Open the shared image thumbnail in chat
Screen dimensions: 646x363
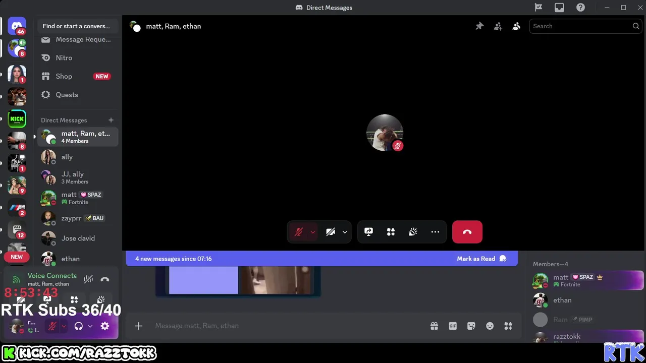238,281
